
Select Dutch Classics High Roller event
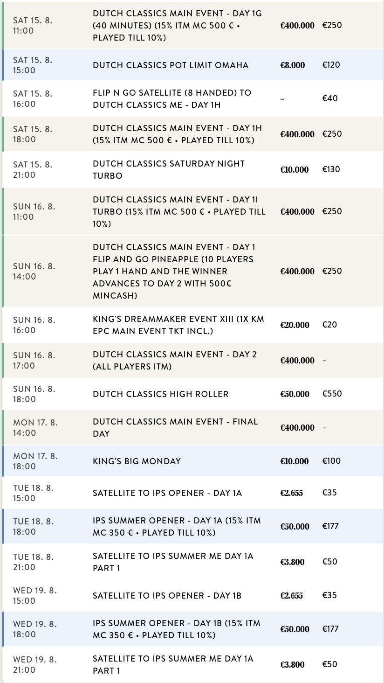pos(192,394)
